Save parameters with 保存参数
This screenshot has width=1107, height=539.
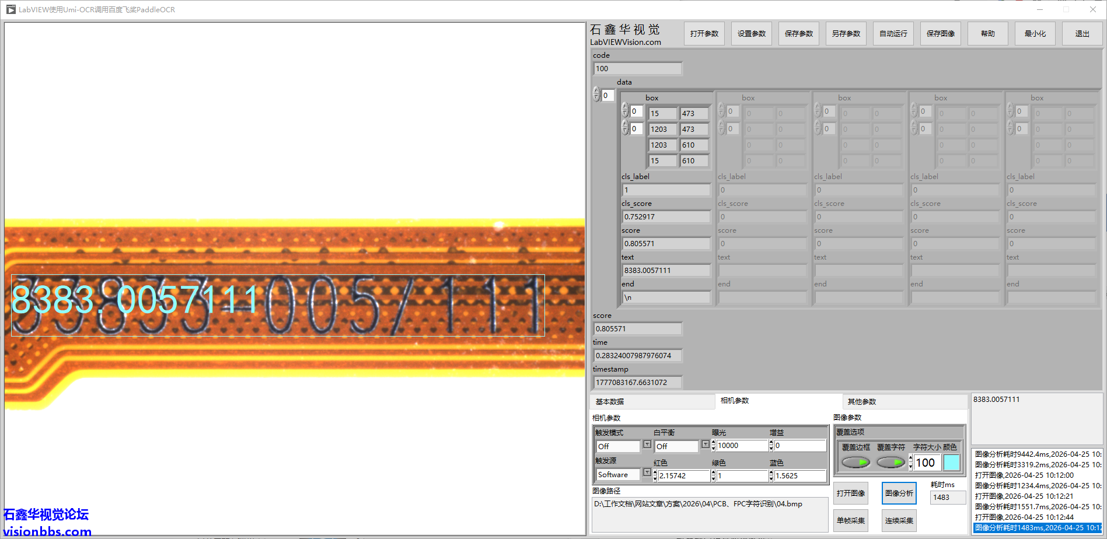798,33
